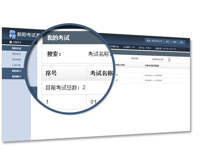Expand the 我的练习 sidebar section
Image resolution: width=208 pixels, height=158 pixels.
[x=17, y=71]
